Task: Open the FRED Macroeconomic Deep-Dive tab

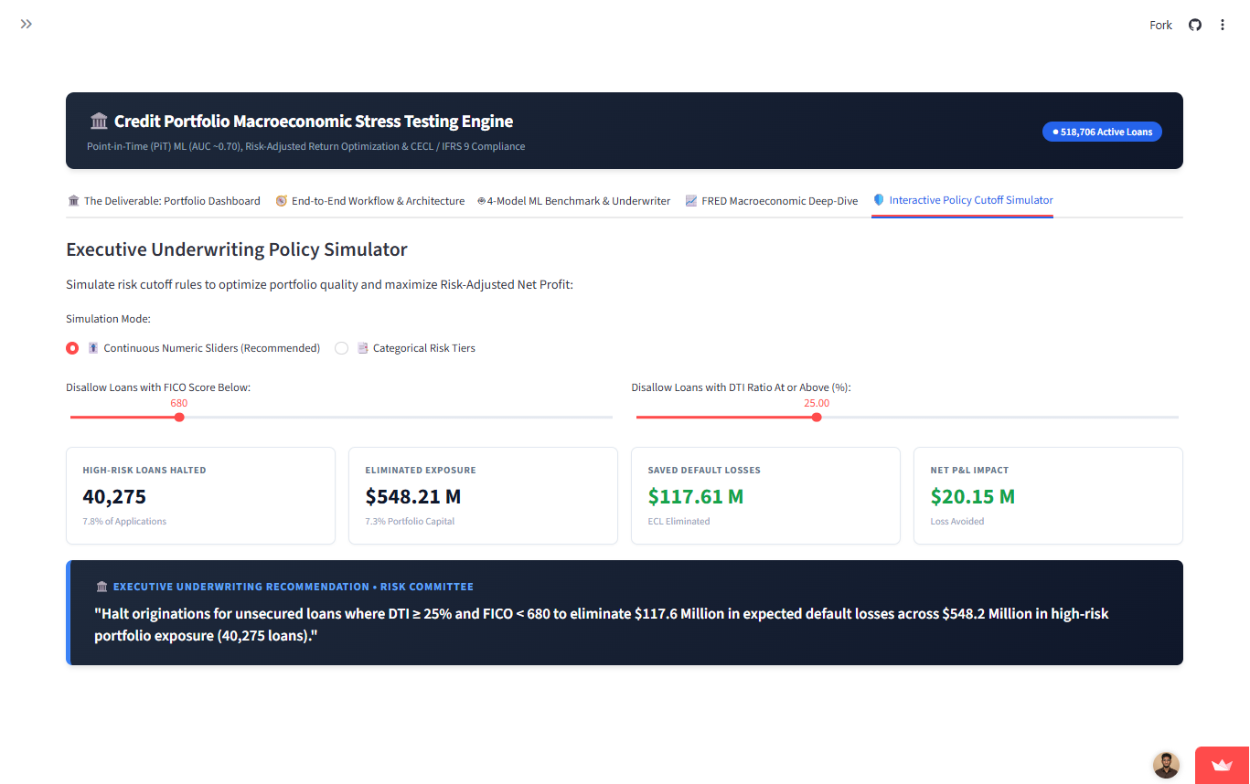Action: pos(772,200)
